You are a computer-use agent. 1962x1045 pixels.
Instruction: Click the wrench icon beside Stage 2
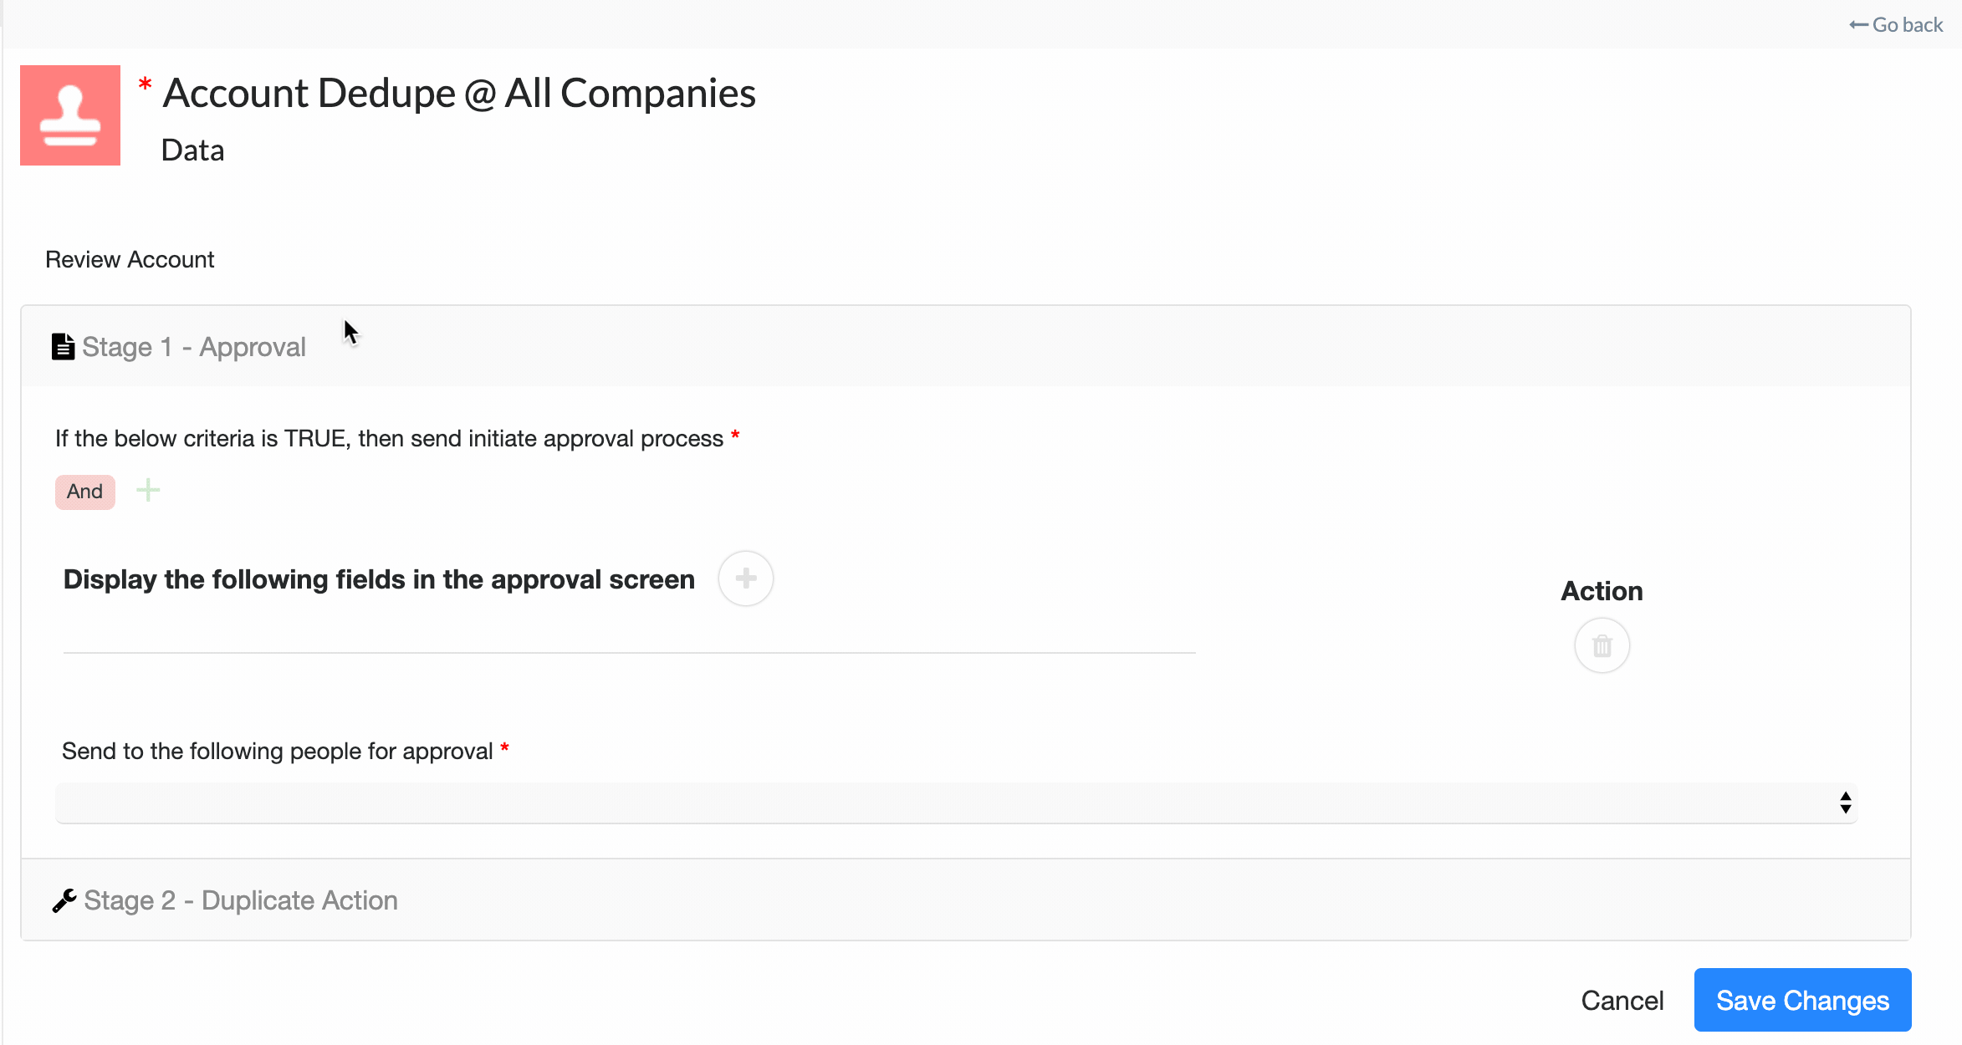tap(64, 900)
